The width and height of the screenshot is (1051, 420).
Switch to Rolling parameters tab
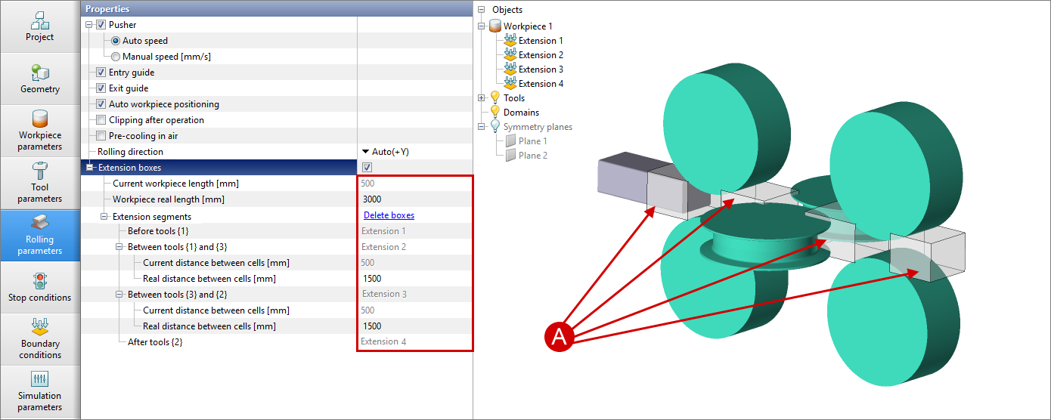tap(39, 234)
